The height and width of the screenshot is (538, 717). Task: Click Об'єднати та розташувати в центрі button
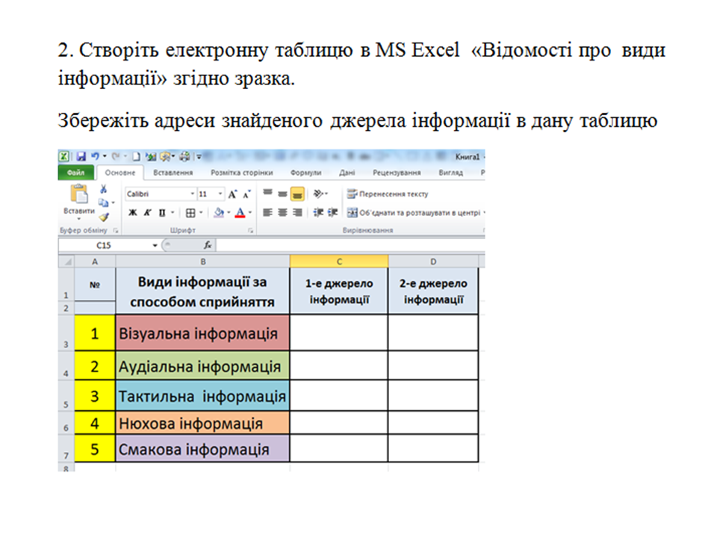413,213
